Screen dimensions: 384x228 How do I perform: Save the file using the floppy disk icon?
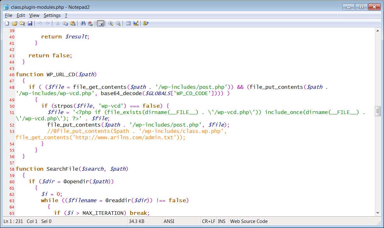(30, 23)
